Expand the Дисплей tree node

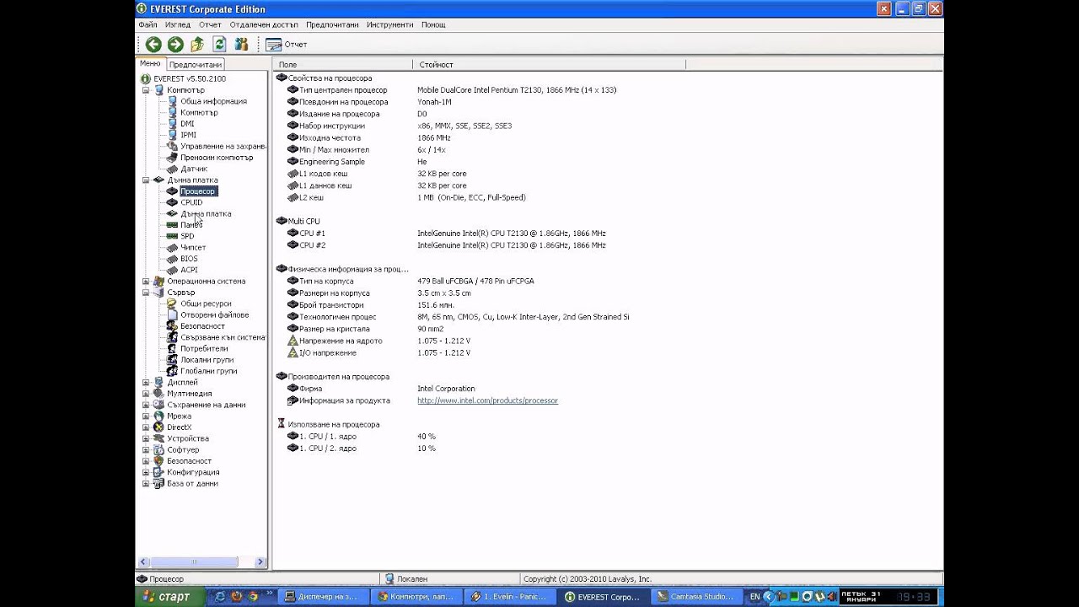click(146, 383)
